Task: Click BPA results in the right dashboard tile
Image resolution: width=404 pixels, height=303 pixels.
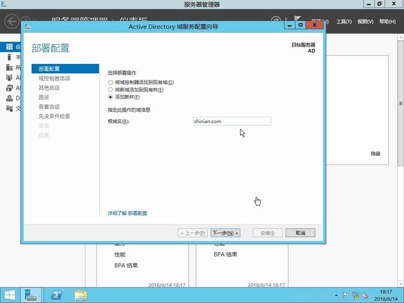Action: point(226,255)
